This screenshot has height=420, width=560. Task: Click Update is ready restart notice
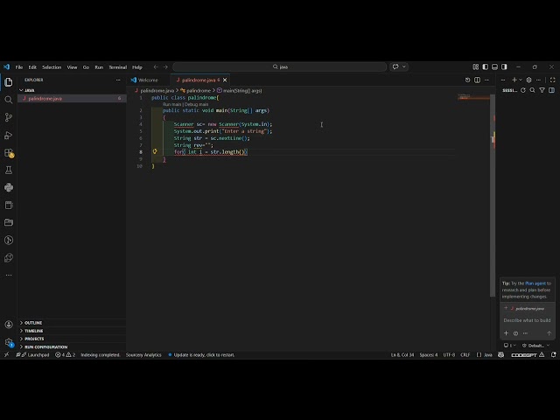tap(201, 354)
